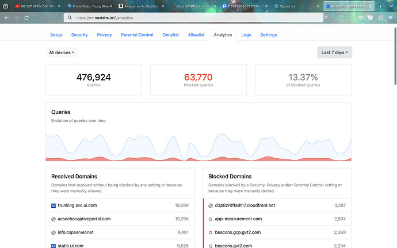Click the trunking.svc.ui.com favicon

[54, 205]
